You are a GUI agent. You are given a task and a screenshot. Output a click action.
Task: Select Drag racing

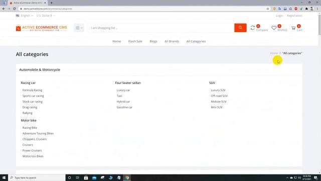click(x=30, y=107)
